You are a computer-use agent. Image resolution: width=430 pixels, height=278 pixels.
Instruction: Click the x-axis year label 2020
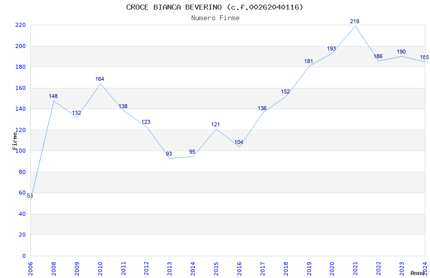pyautogui.click(x=332, y=268)
